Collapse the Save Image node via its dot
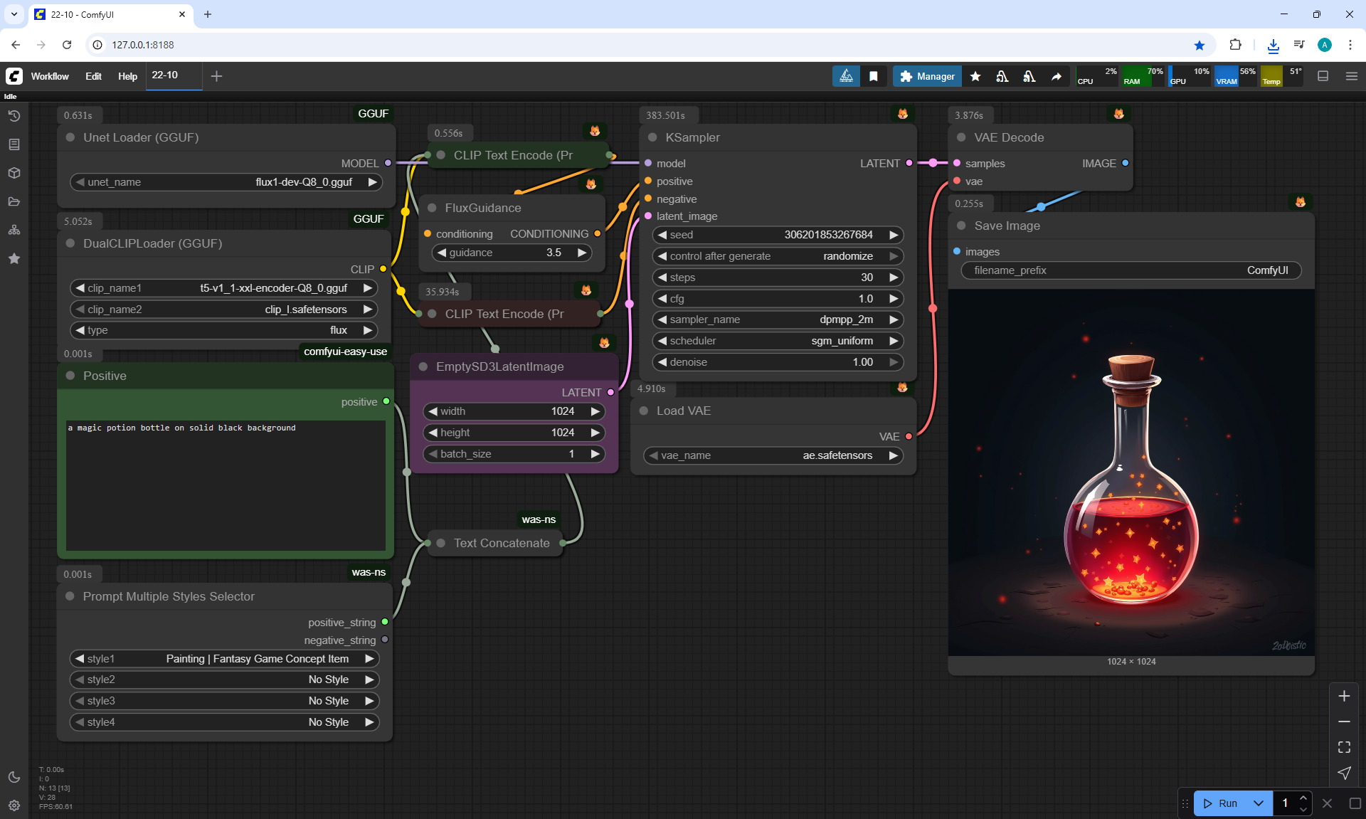Image resolution: width=1366 pixels, height=819 pixels. [x=961, y=226]
